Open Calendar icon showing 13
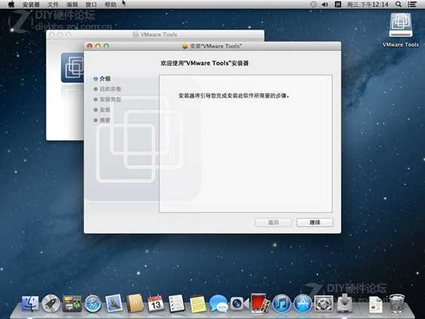The image size is (425, 319). tap(156, 304)
